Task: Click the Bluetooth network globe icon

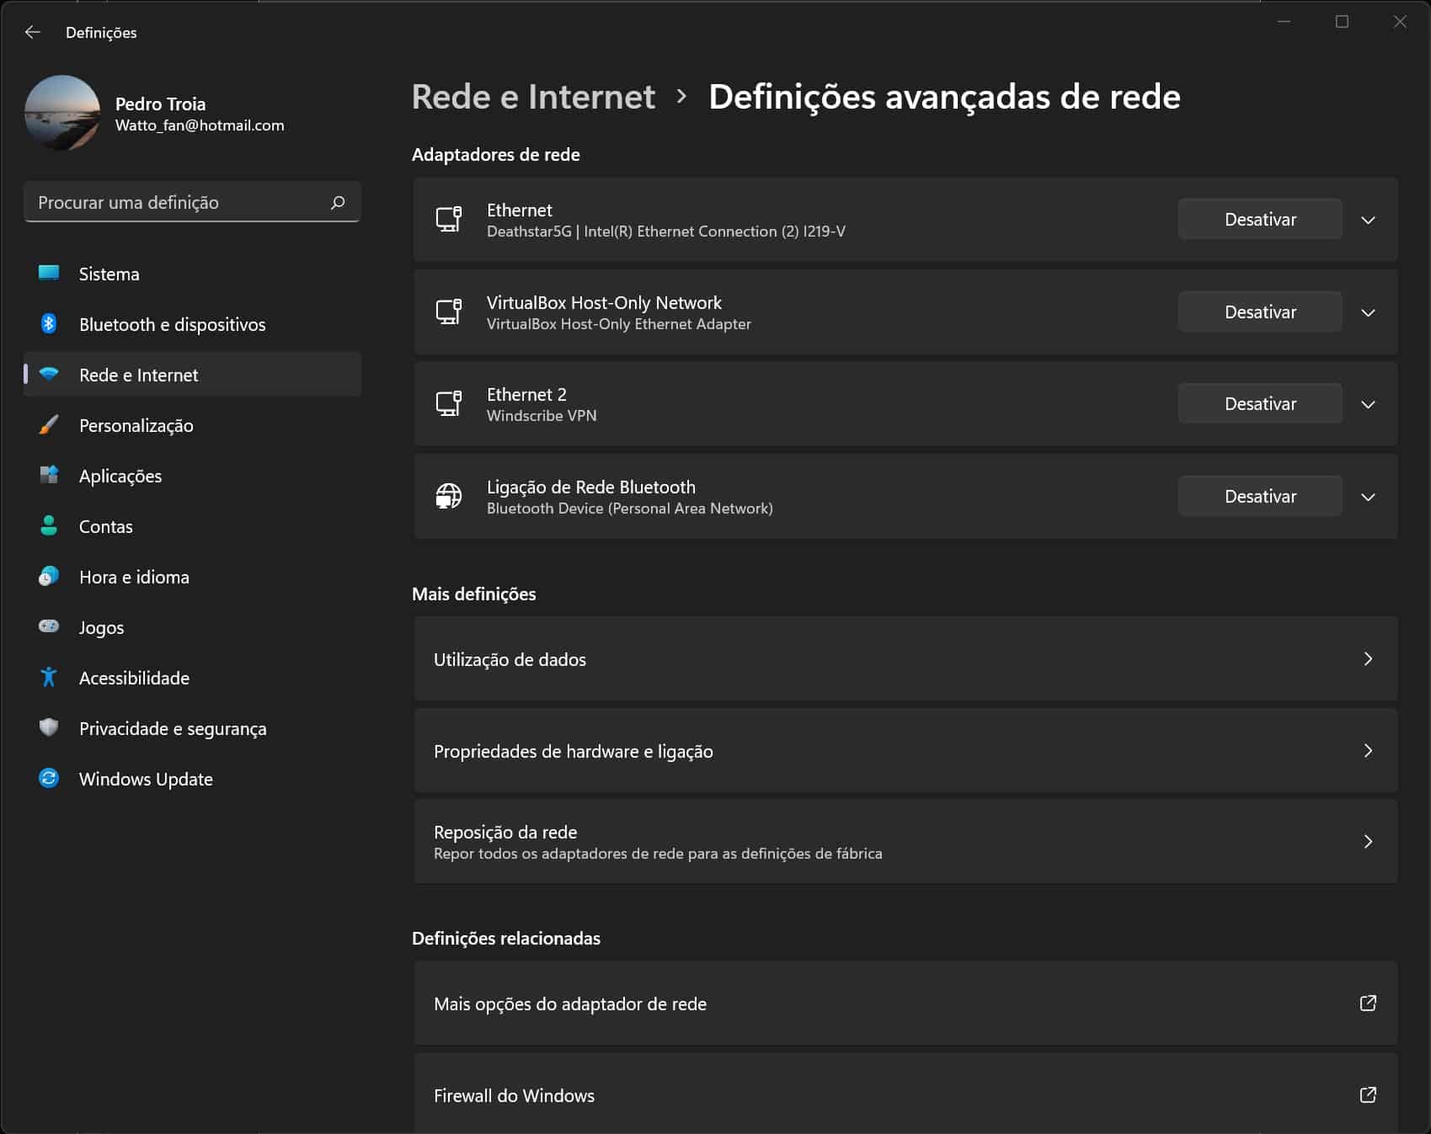Action: [448, 497]
